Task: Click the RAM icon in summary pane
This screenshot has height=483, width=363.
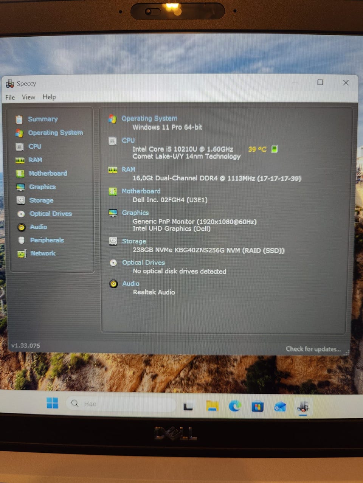Action: point(113,170)
